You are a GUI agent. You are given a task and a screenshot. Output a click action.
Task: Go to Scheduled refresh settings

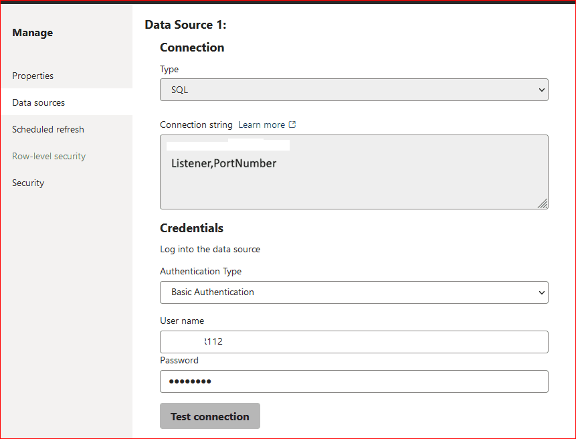pos(48,129)
